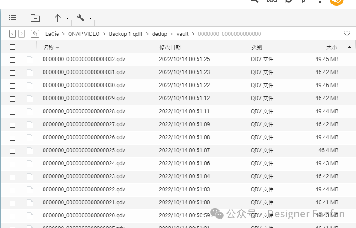The width and height of the screenshot is (356, 228).
Task: Expand the tools wrench dropdown arrow
Action: [x=90, y=18]
